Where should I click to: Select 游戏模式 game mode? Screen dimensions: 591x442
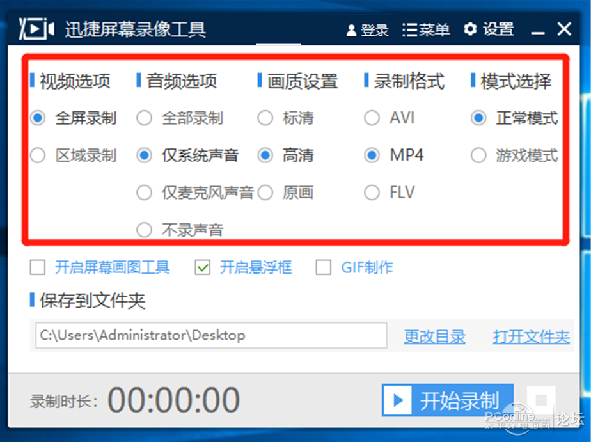pos(514,155)
